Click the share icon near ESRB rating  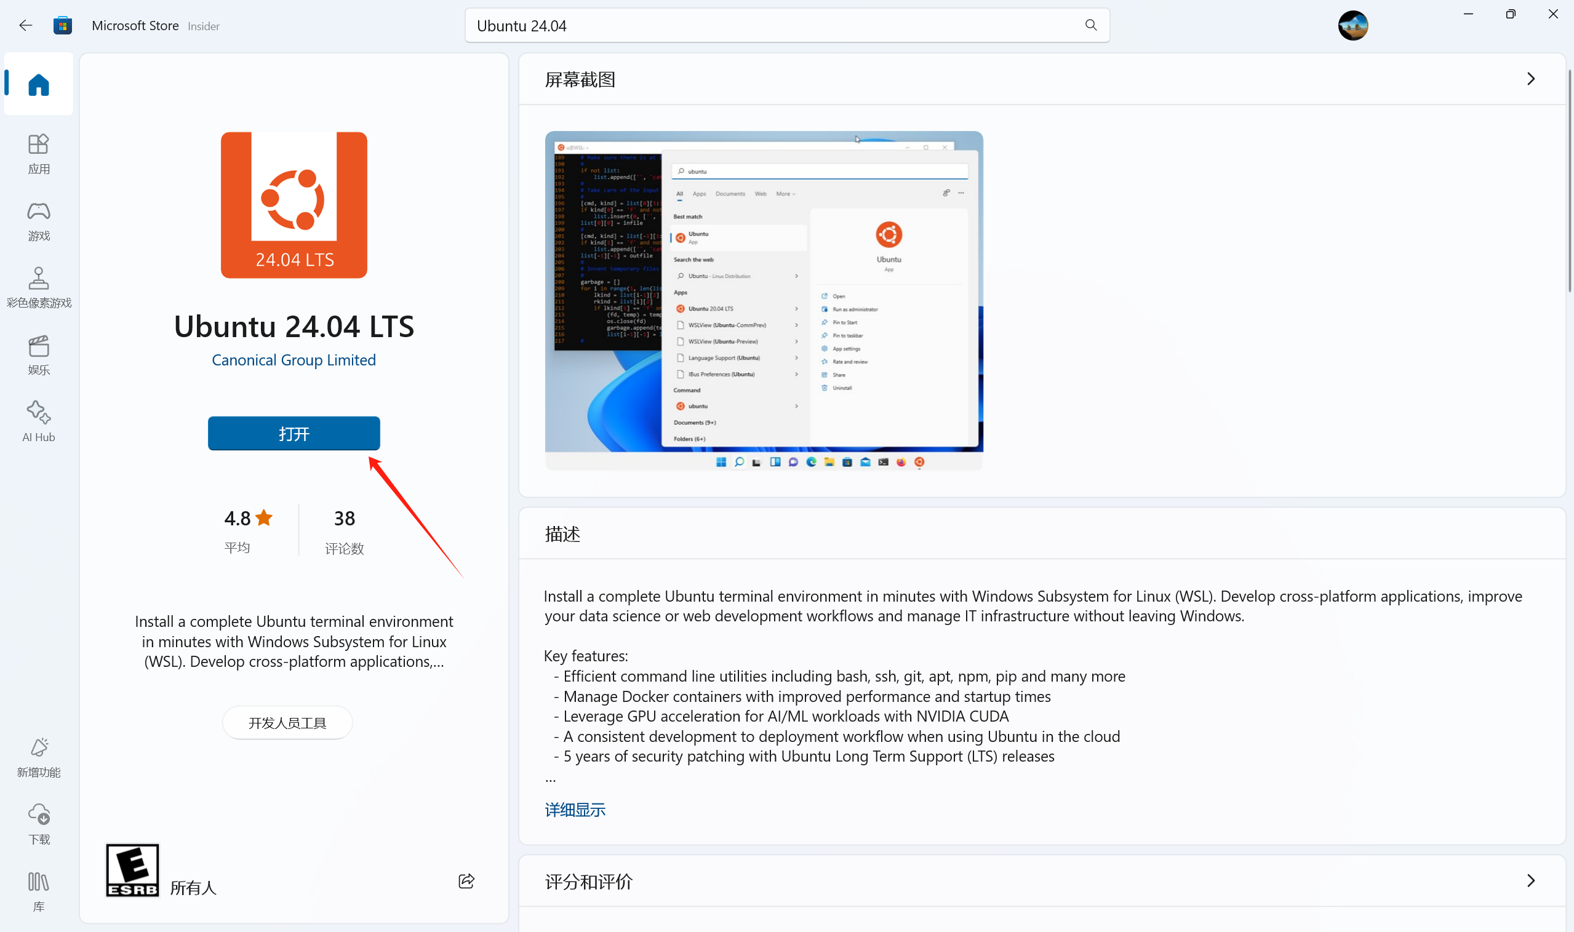point(466,881)
